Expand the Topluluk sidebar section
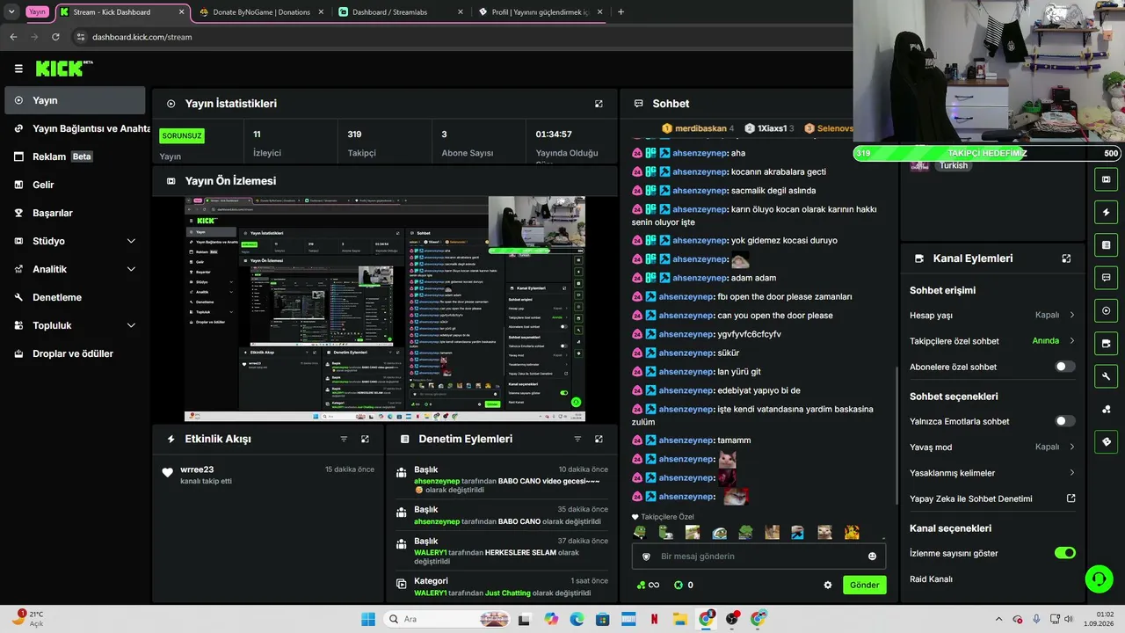Image resolution: width=1125 pixels, height=633 pixels. pos(131,325)
